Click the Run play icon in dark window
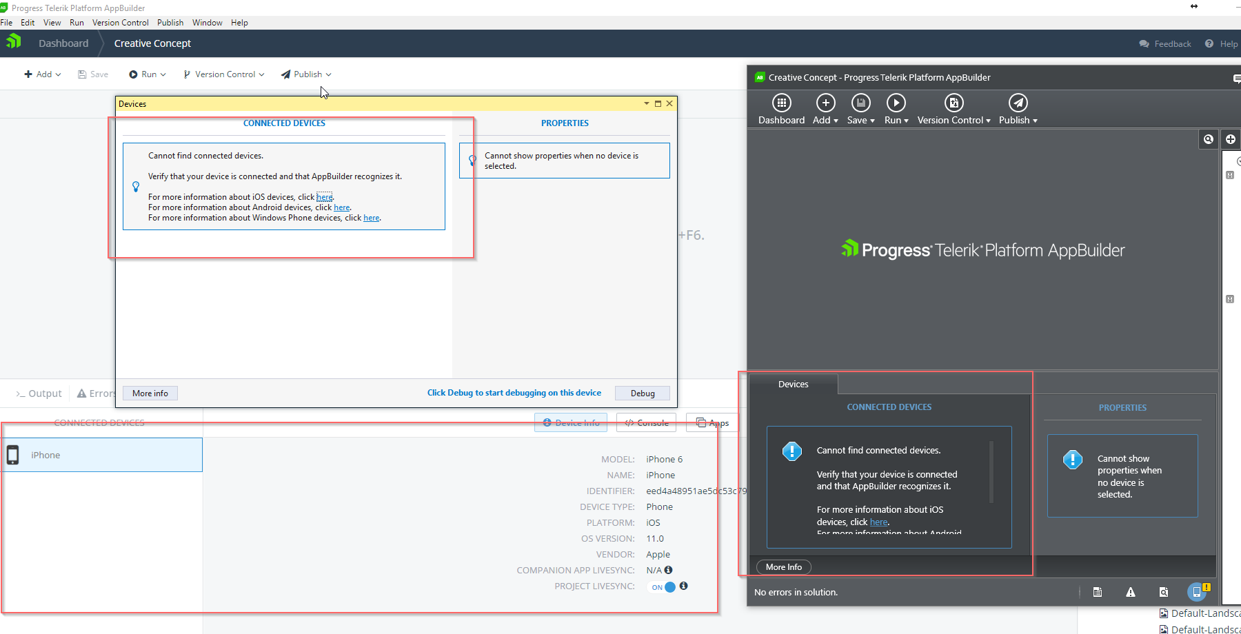Viewport: 1241px width, 634px height. pyautogui.click(x=896, y=103)
